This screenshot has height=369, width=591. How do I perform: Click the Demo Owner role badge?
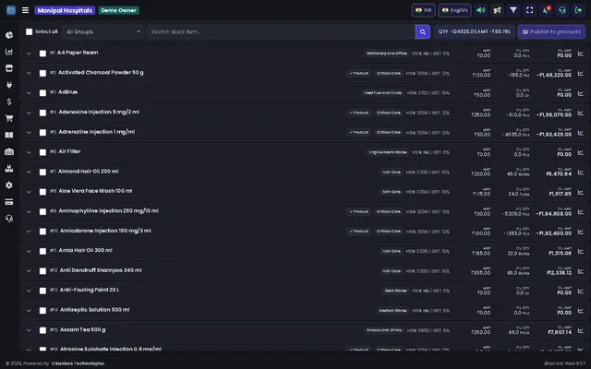point(119,10)
